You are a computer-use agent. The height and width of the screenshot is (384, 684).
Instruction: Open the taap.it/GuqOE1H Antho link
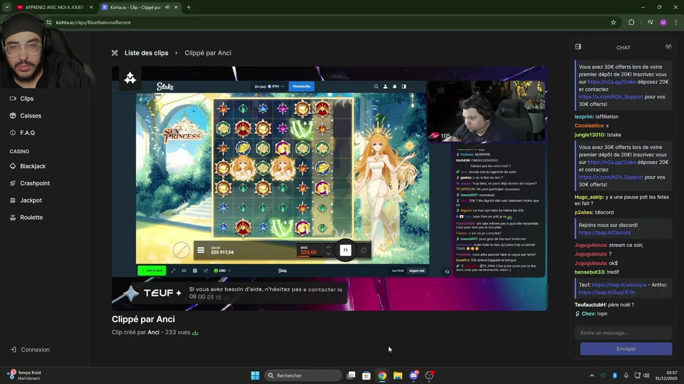607,292
